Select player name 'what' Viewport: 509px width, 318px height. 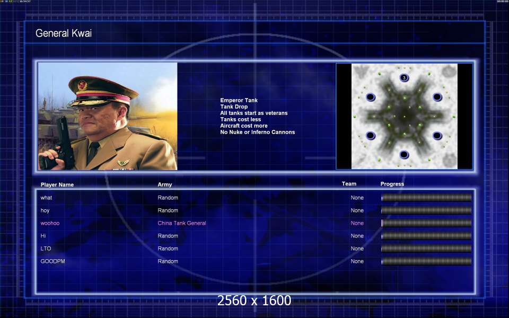(46, 198)
